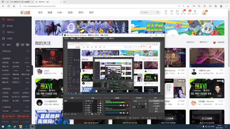Screen dimensions: 230x129
Task: Open the 工具(T) menu in OBS
Action: click(105, 38)
